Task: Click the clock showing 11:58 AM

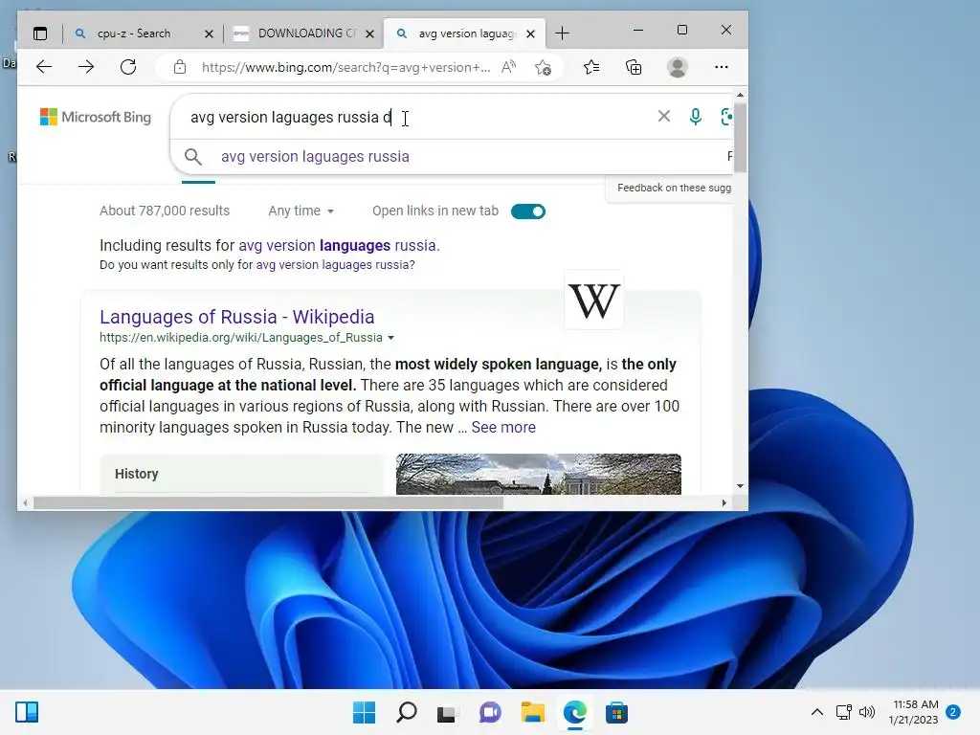Action: (915, 704)
